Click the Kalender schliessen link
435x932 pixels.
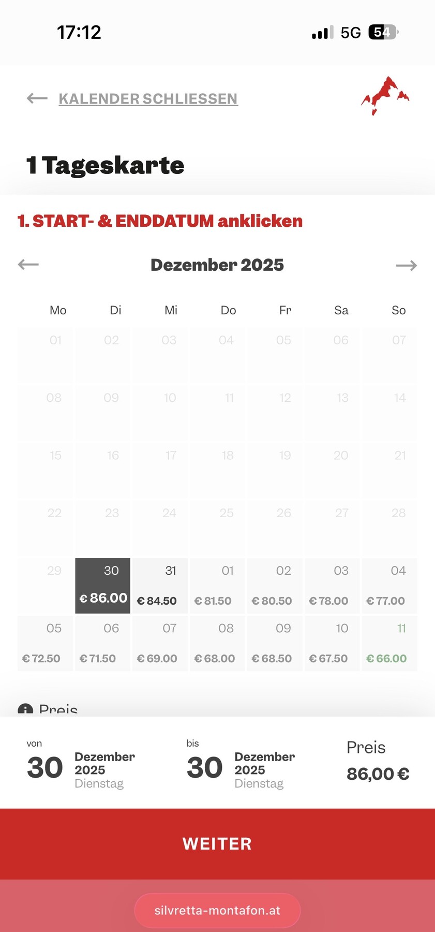(x=148, y=98)
